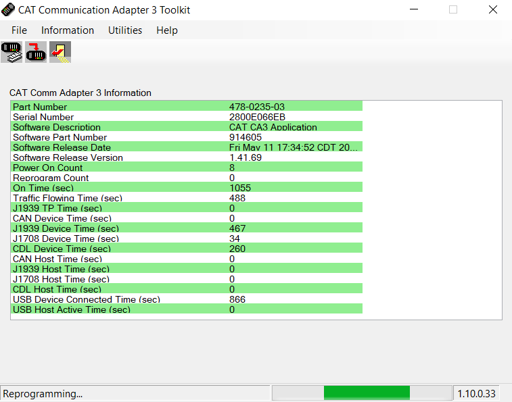The width and height of the screenshot is (512, 402).
Task: Click the part number value 478-0235-03
Action: tap(256, 107)
